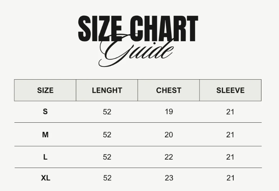Click the length value 52 for size S
This screenshot has height=191, width=279.
[107, 112]
